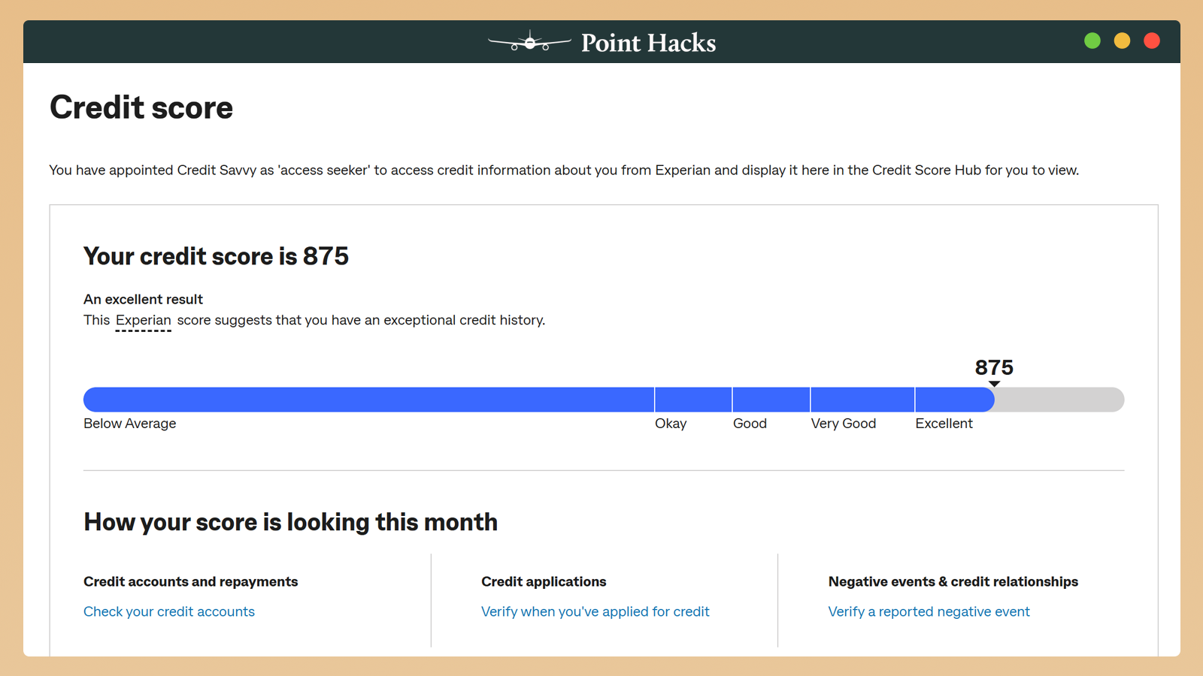Click the Very Good segment of score bar
This screenshot has width=1203, height=676.
[x=862, y=400]
